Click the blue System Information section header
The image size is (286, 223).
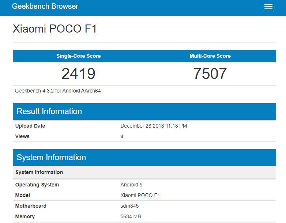pyautogui.click(x=144, y=158)
